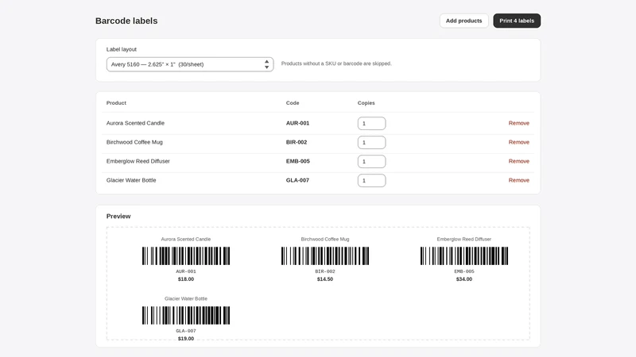This screenshot has width=636, height=357.
Task: Click the EMB-005 code cell
Action: [297, 161]
